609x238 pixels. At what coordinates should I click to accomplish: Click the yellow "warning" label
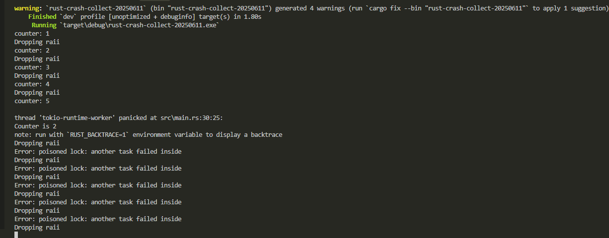pos(26,8)
